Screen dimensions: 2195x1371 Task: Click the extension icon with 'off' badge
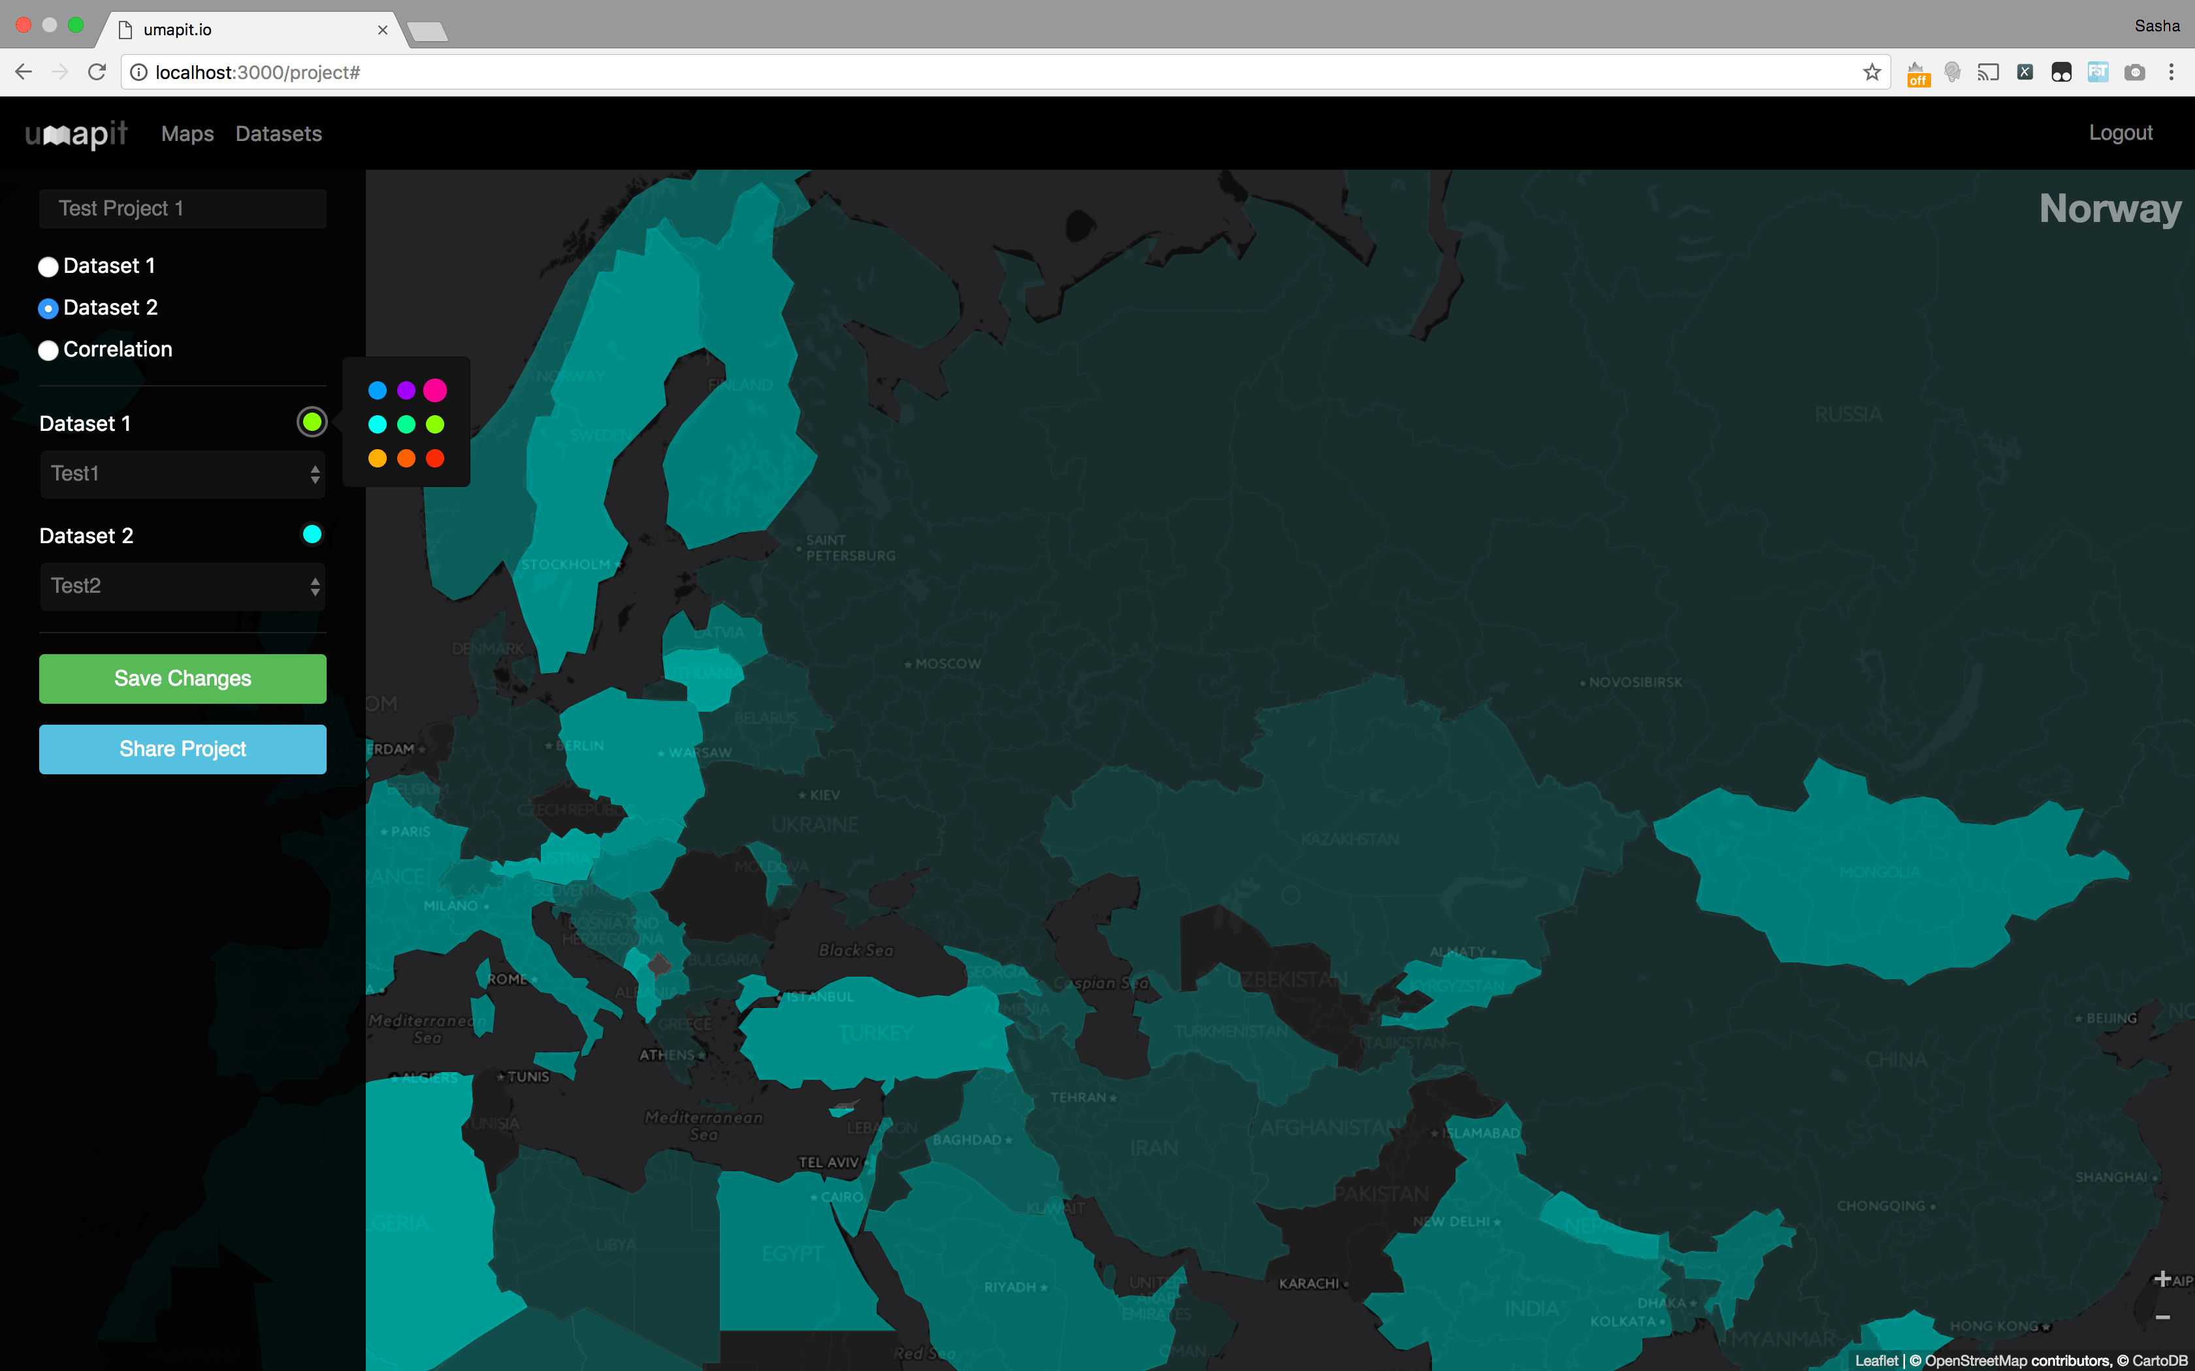pos(1917,73)
